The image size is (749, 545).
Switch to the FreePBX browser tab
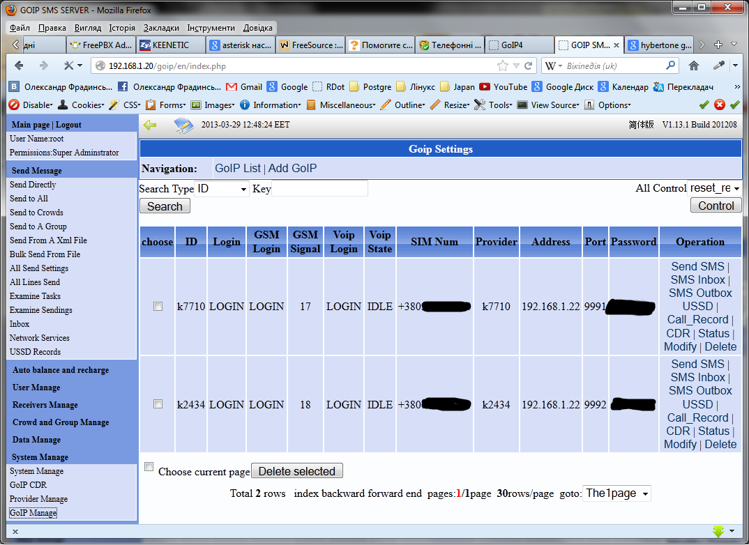[101, 45]
